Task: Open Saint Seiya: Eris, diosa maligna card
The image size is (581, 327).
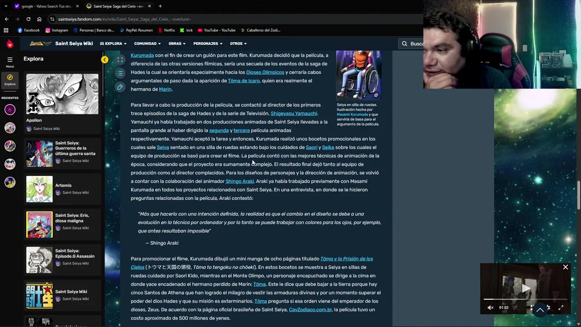Action: (x=62, y=224)
